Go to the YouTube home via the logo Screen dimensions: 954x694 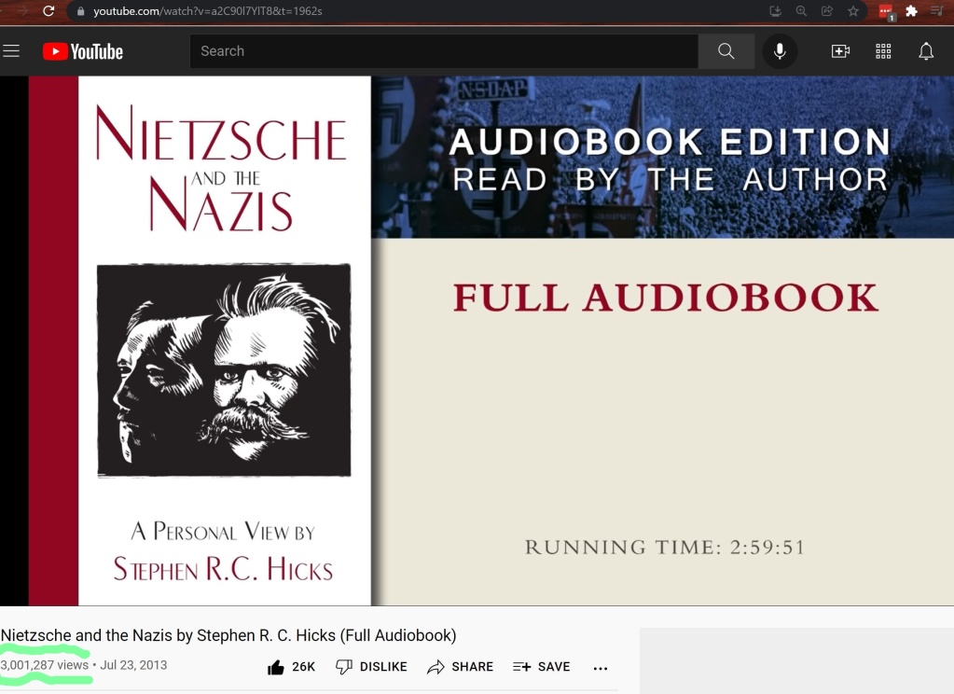[83, 51]
